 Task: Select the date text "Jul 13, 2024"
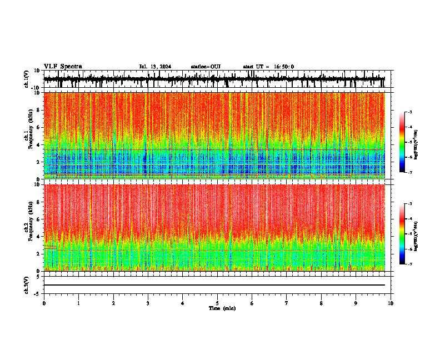click(155, 67)
